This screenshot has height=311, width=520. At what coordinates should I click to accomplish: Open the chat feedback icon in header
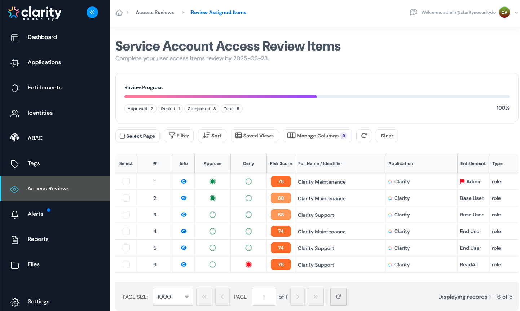[x=413, y=12]
